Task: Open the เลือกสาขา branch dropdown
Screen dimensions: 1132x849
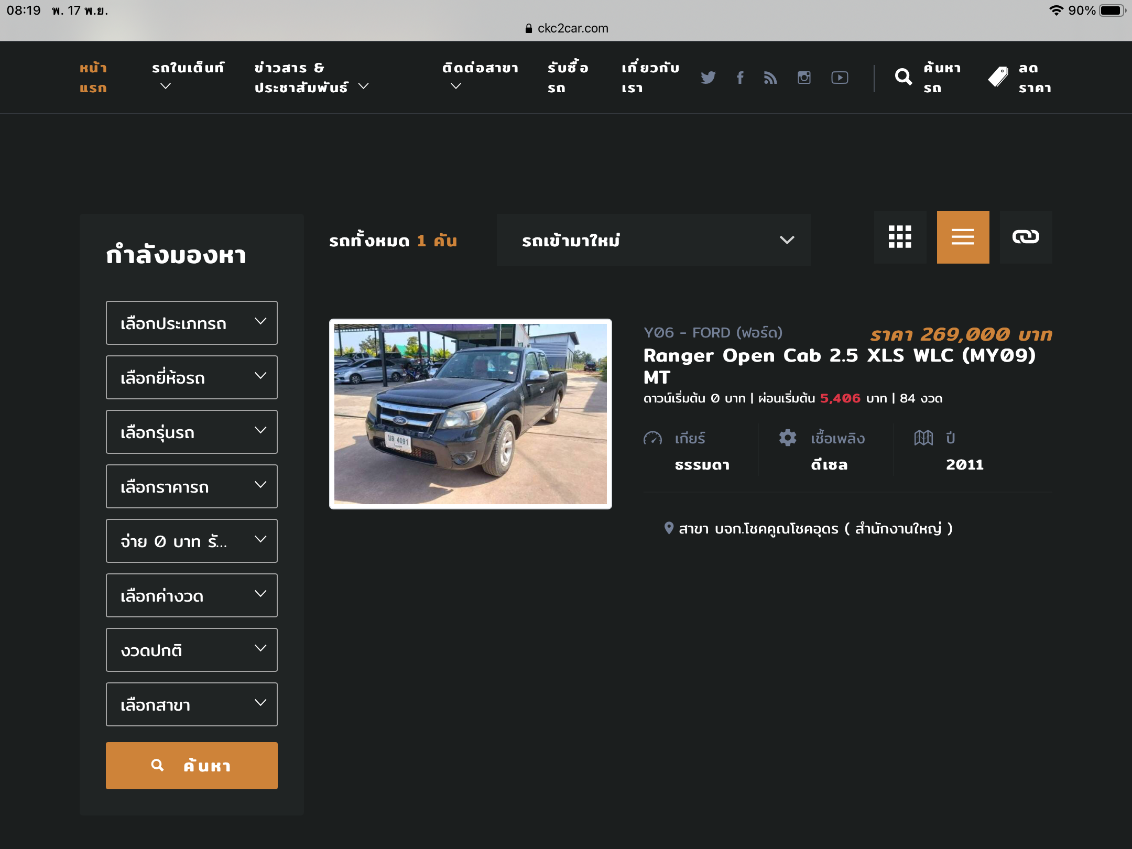Action: pos(191,704)
